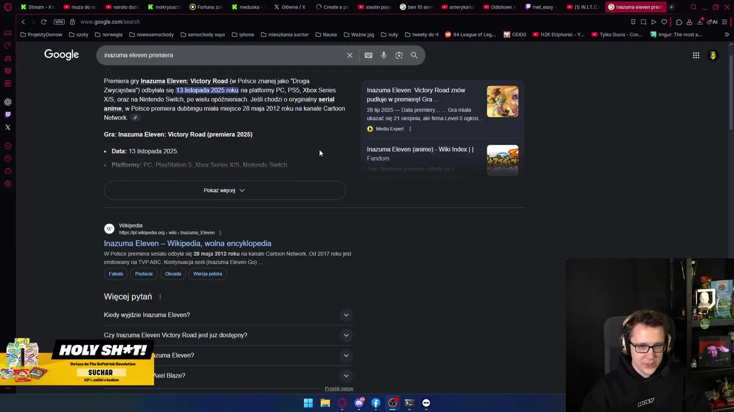Screen dimensions: 734x412
Task: Click Obsada chip under Wikipedia result
Action: click(x=173, y=274)
